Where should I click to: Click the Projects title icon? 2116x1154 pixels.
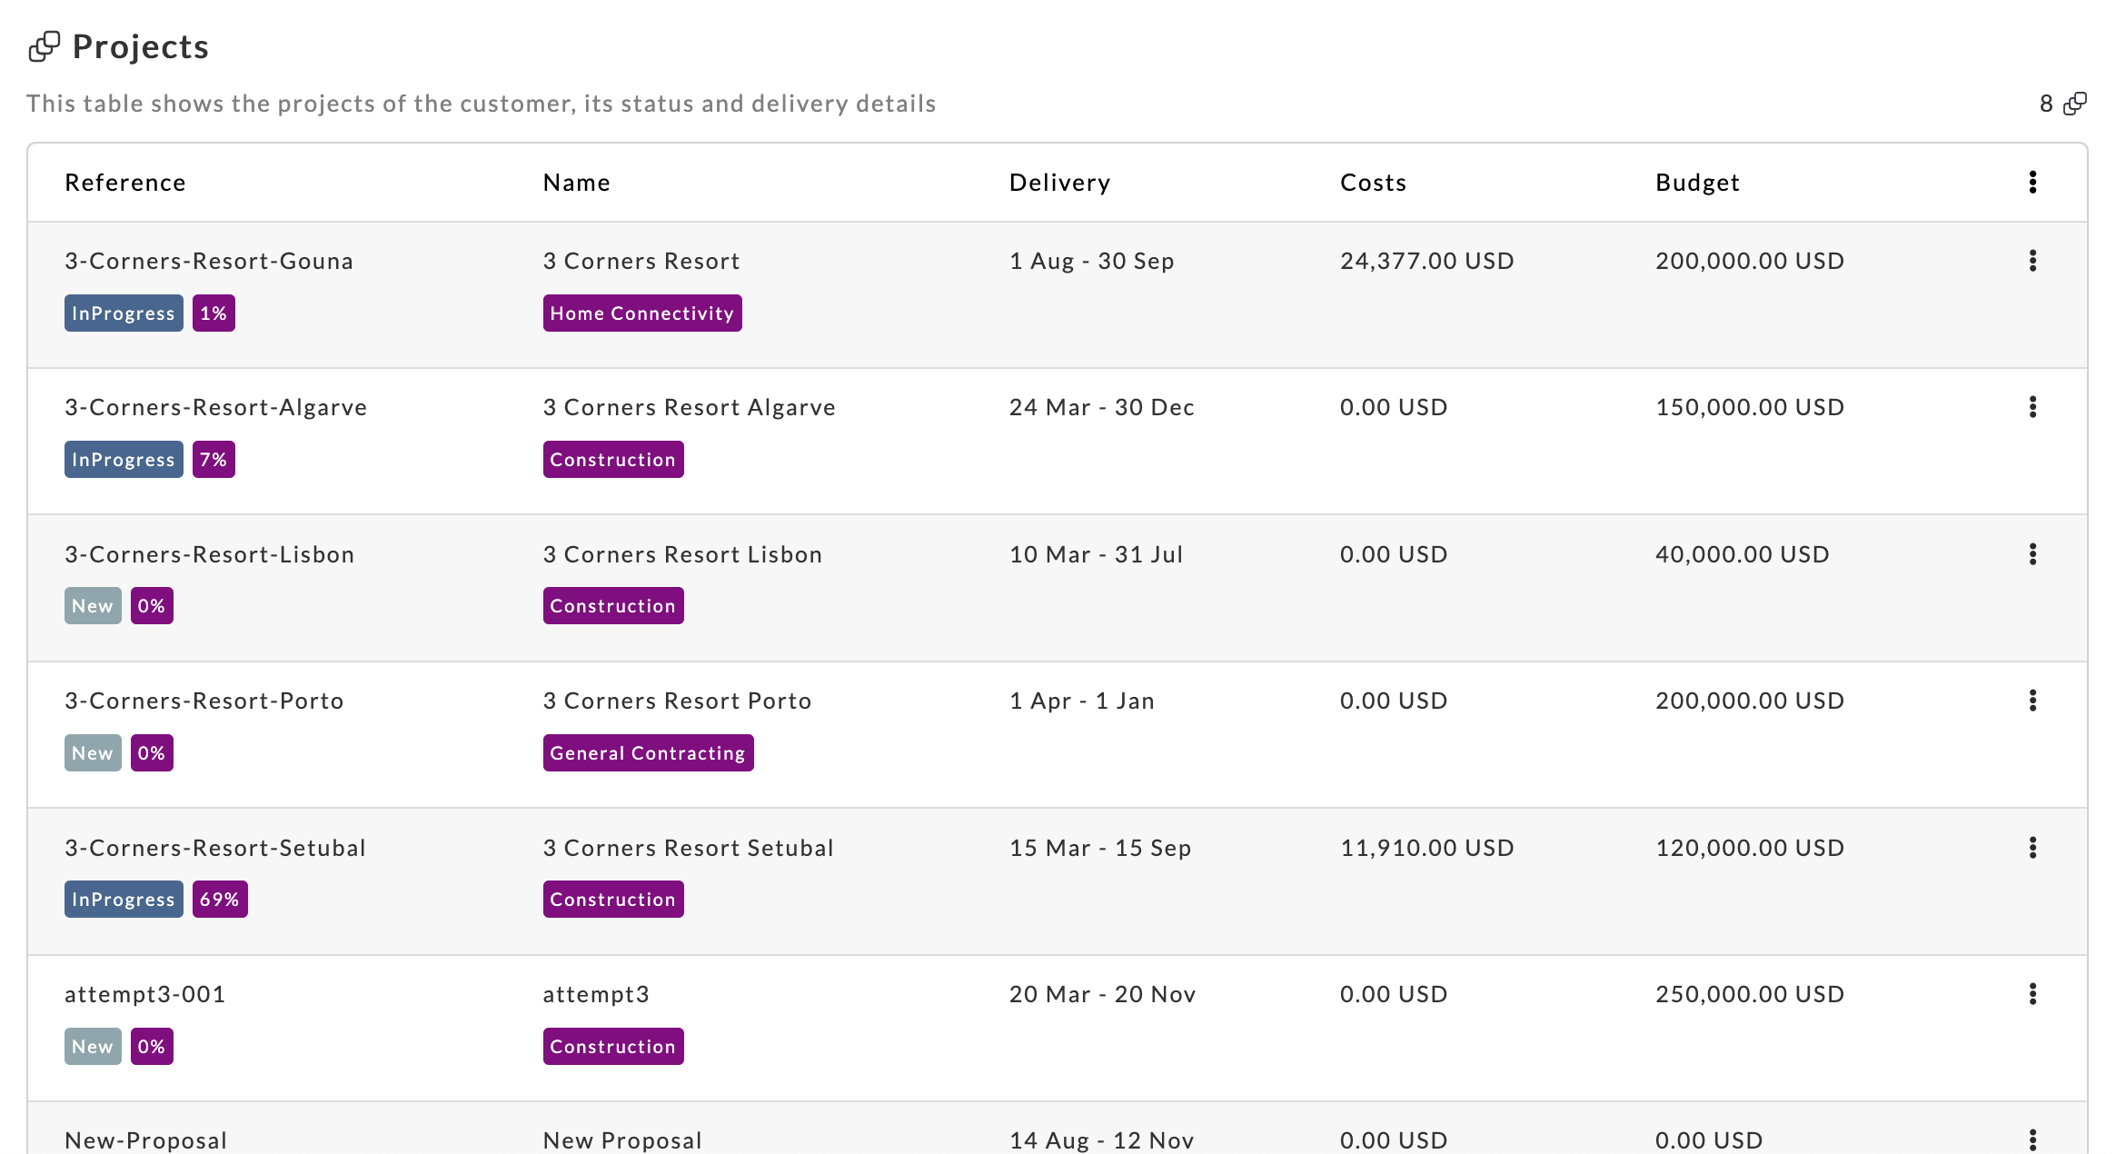point(44,46)
